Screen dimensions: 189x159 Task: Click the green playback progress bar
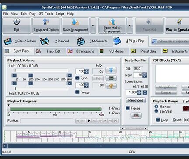(x=56, y=109)
